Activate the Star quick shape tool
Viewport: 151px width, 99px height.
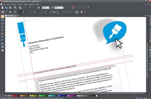(2, 27)
